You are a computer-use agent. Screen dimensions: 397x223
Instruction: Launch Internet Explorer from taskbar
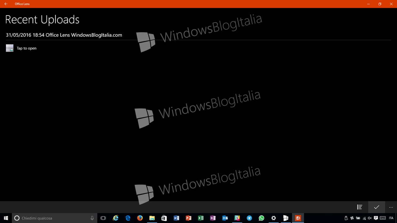(x=115, y=218)
